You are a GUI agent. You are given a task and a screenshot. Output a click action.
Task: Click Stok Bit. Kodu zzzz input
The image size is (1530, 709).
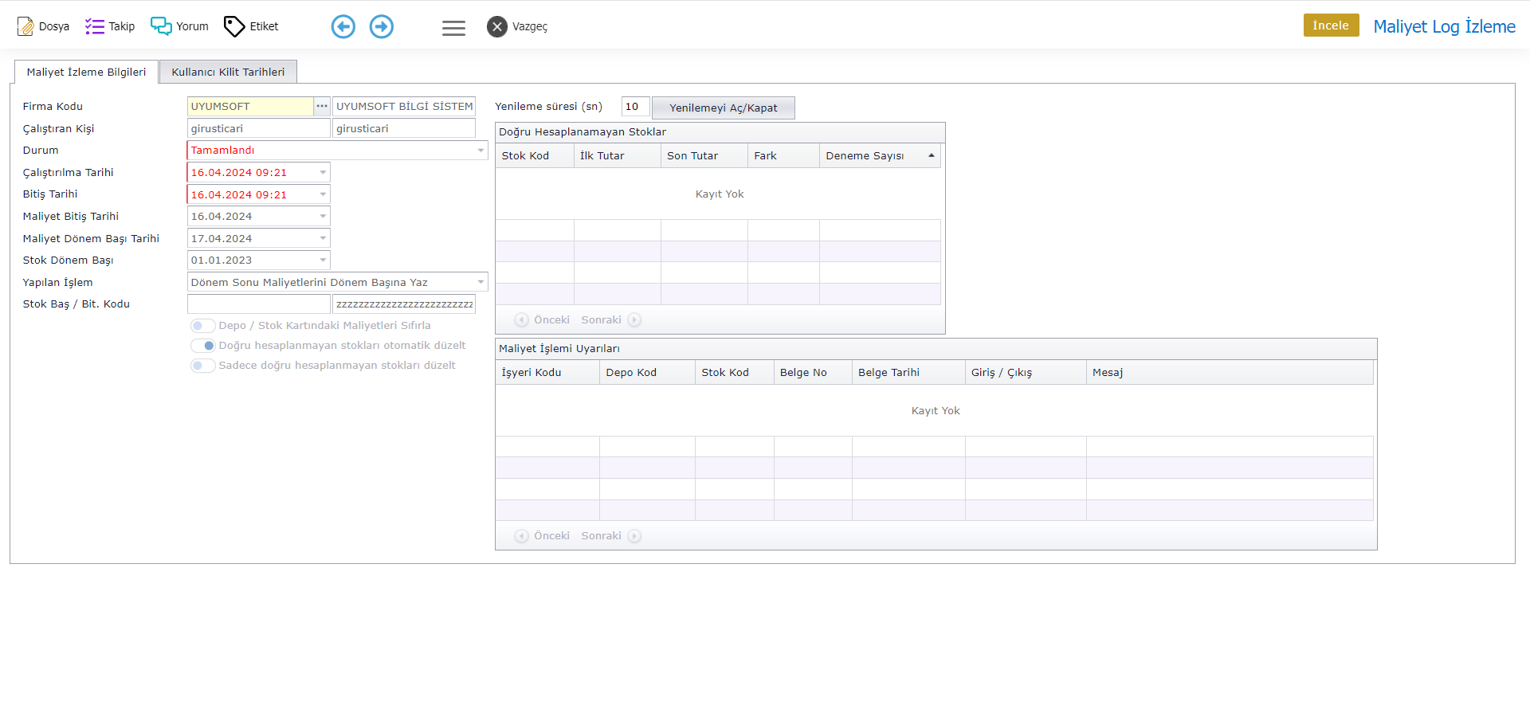click(x=404, y=304)
